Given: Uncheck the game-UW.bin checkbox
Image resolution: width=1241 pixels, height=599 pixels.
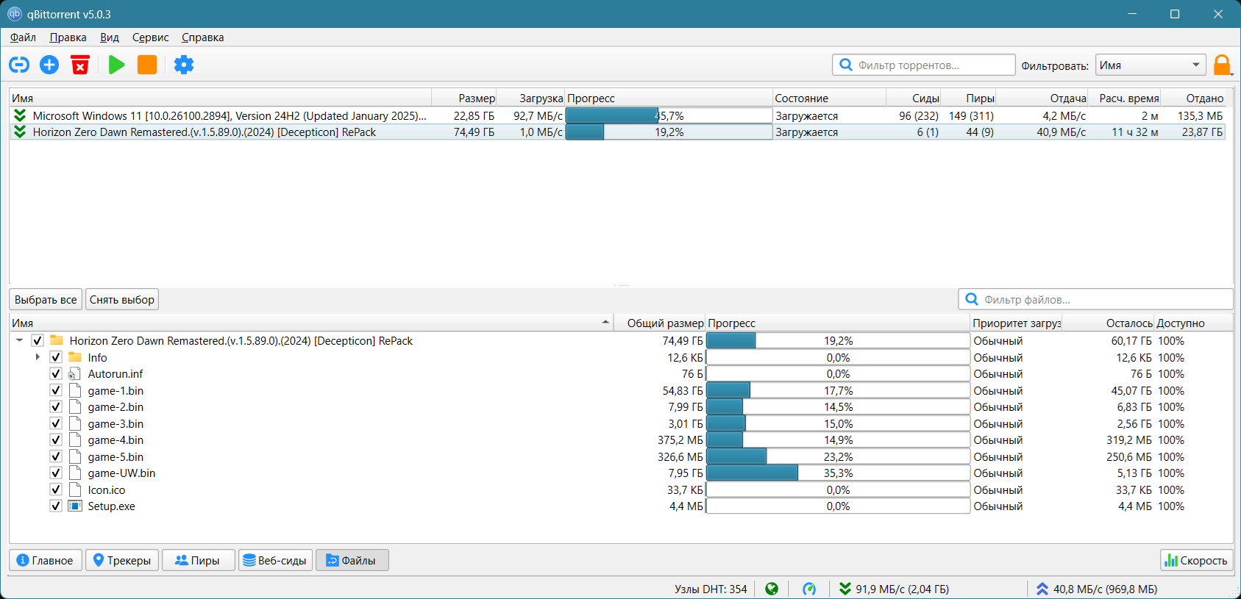Looking at the screenshot, I should point(56,473).
